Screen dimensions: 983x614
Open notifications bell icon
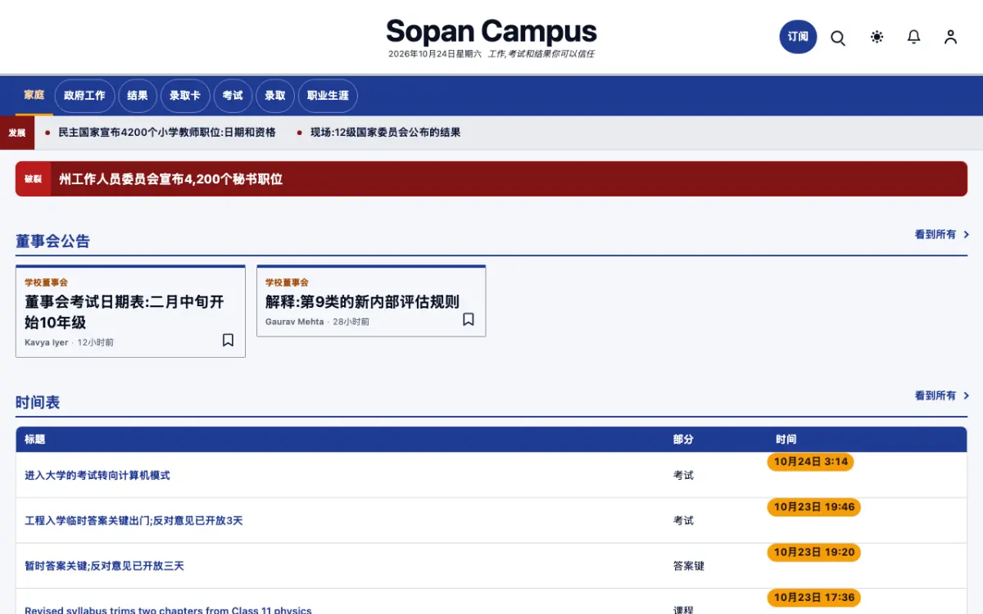click(x=914, y=37)
